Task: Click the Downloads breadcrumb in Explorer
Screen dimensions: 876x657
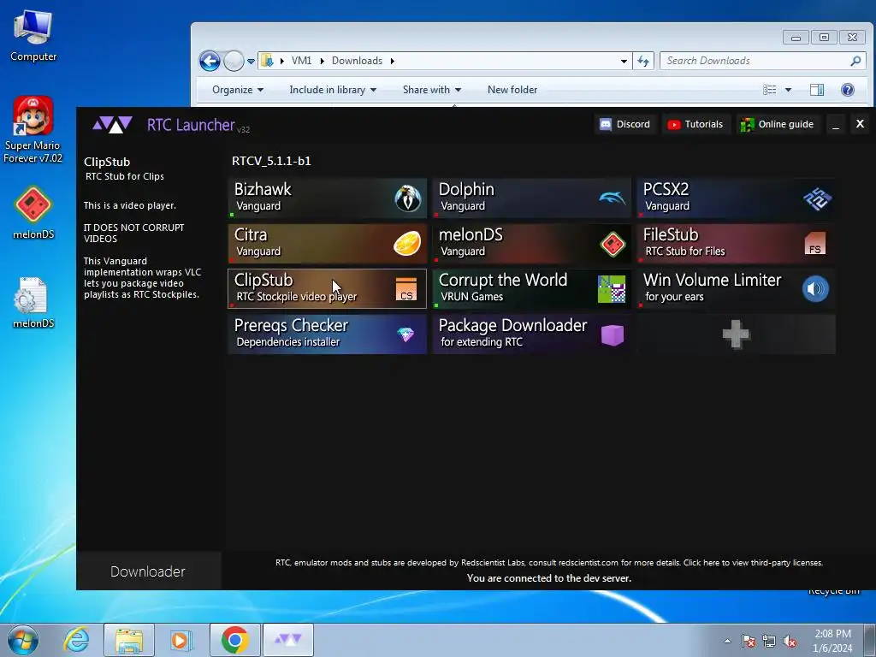Action: [x=357, y=61]
